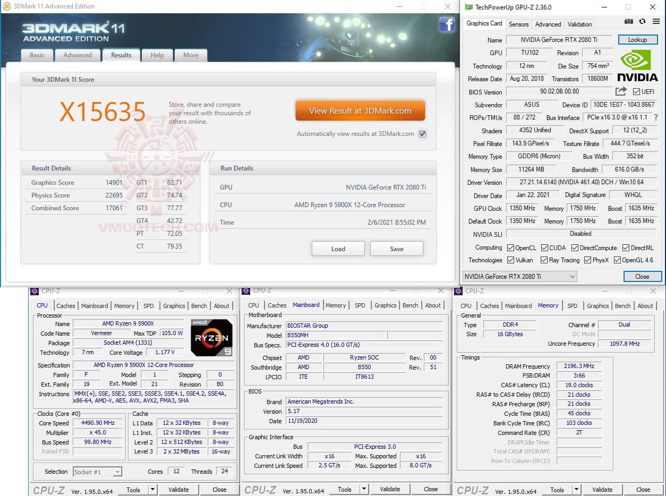
Task: Click View Result at 3DMark.com
Action: point(360,111)
